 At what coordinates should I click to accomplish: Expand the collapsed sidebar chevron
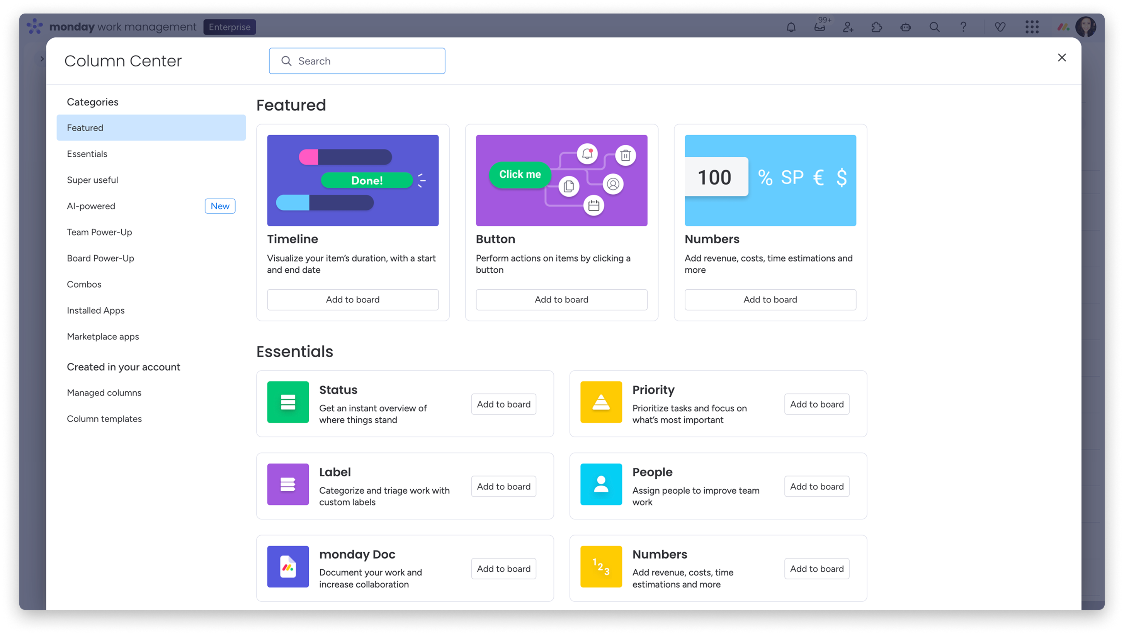[42, 59]
